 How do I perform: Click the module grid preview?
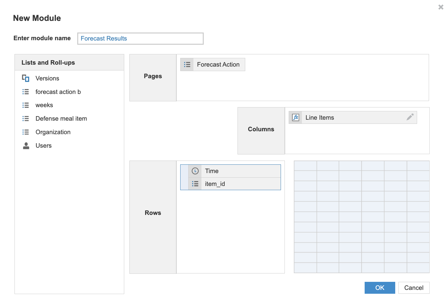click(361, 217)
